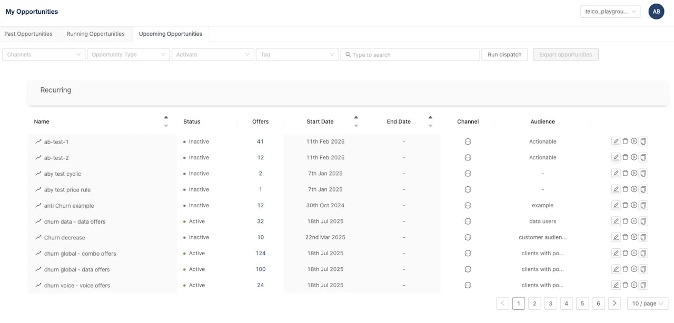Delete the ab-test-2 opportunity
The width and height of the screenshot is (674, 323).
[x=625, y=157]
